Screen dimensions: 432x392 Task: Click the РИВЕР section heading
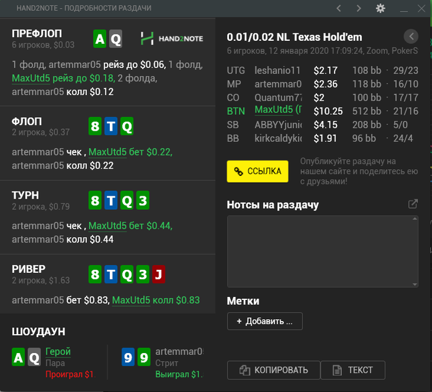click(28, 269)
